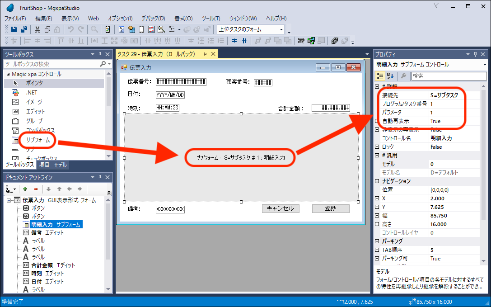Viewport: 491px width, 307px height.
Task: Click the キャンセル button on the form
Action: coord(280,208)
